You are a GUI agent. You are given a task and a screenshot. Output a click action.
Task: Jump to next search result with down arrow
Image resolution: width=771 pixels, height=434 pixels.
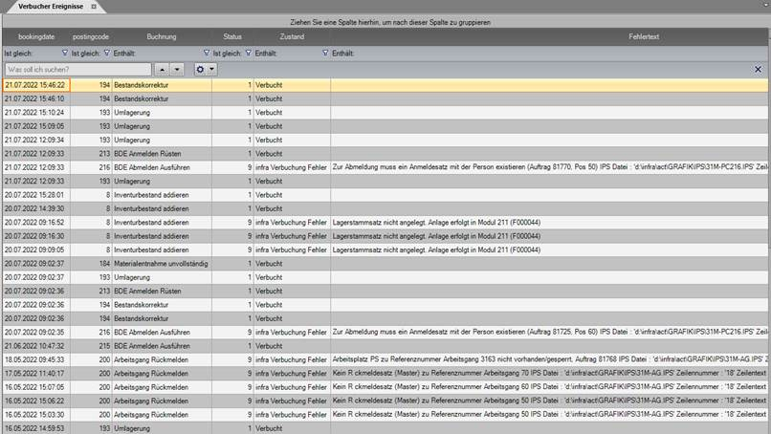[x=177, y=70]
